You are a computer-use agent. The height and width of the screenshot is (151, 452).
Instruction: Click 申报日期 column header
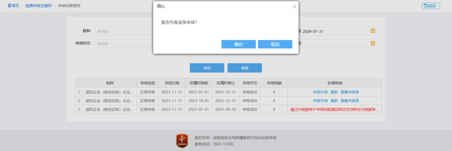172,83
